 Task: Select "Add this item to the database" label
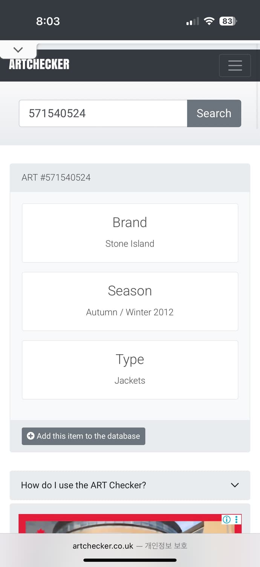(88, 436)
